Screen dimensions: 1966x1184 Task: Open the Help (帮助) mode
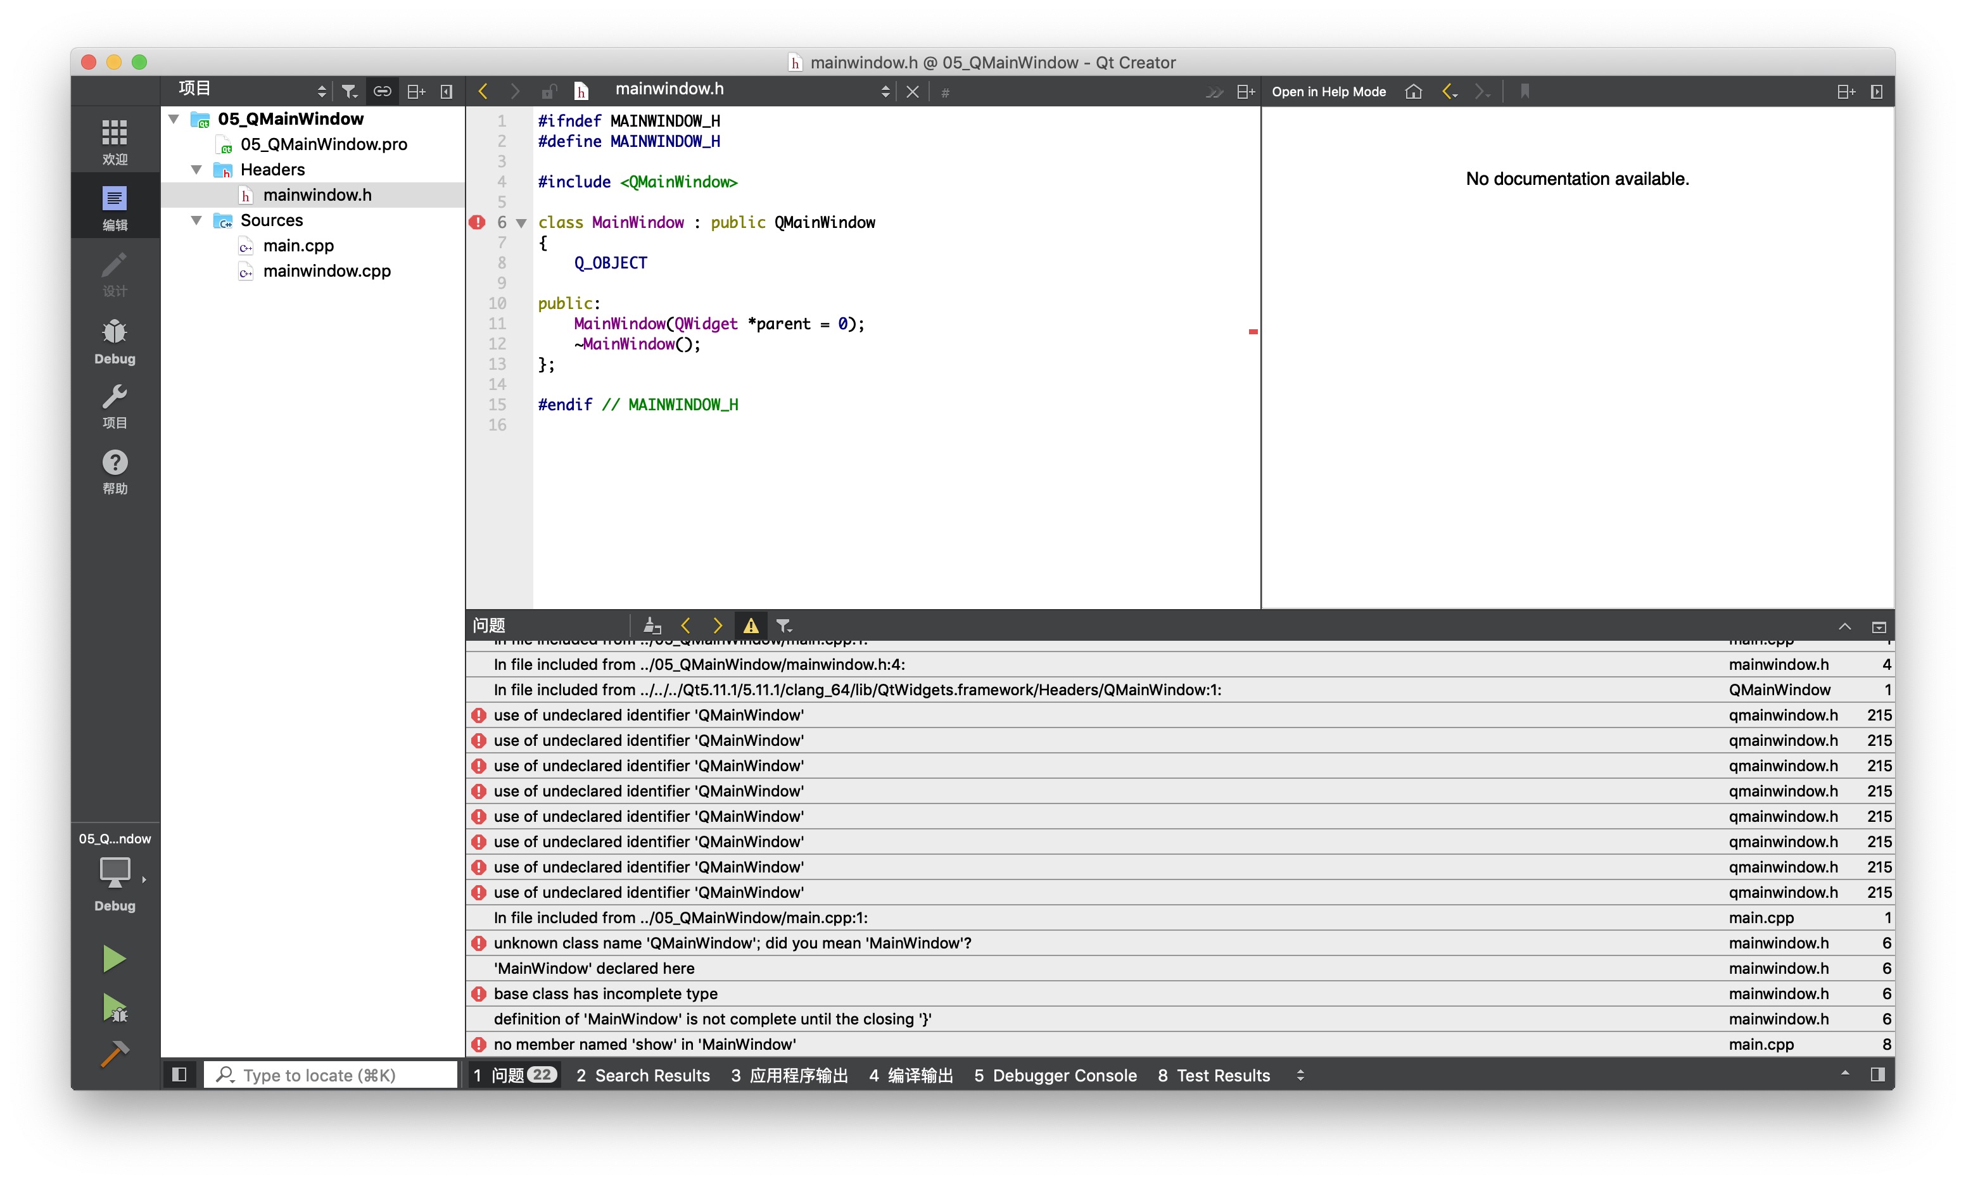[114, 472]
